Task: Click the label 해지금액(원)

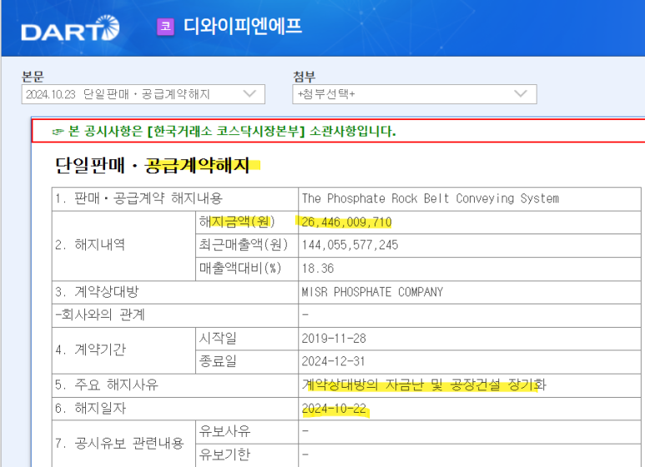Action: [x=236, y=222]
